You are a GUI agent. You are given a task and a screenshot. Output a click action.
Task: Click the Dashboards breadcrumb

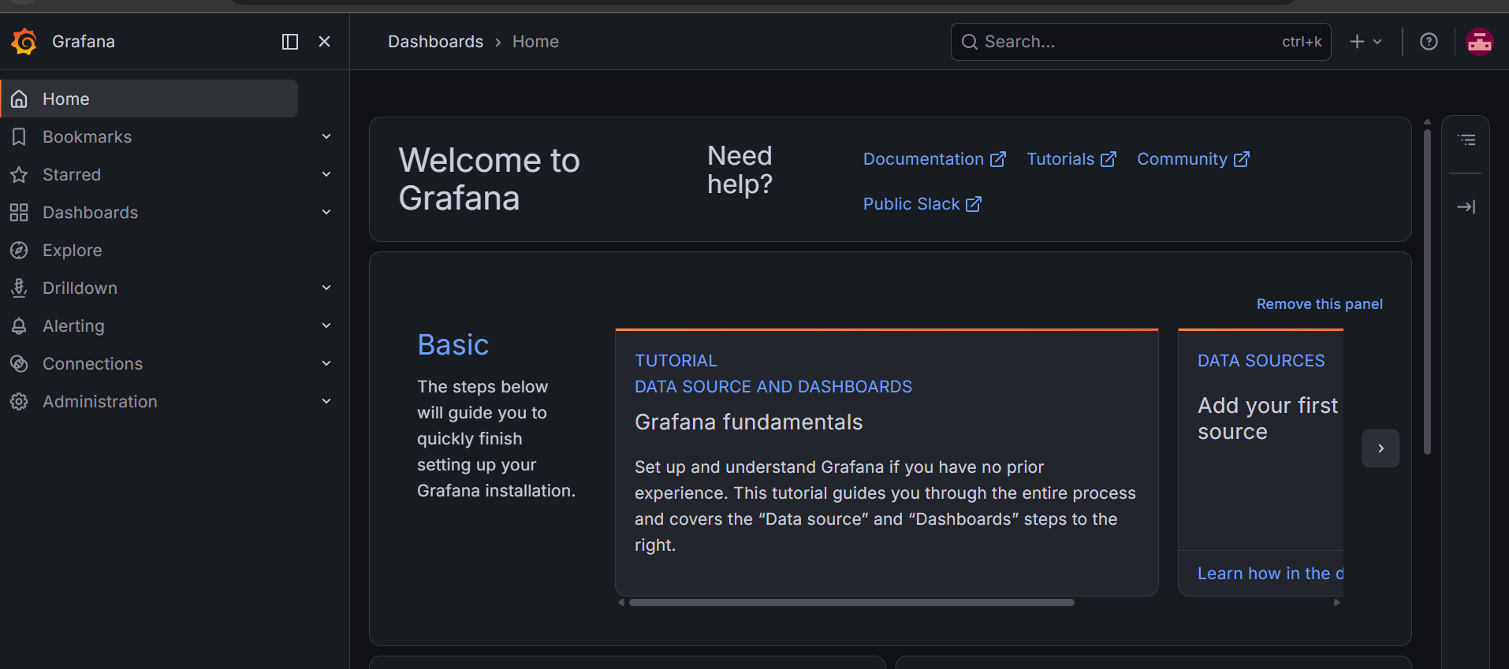click(435, 42)
